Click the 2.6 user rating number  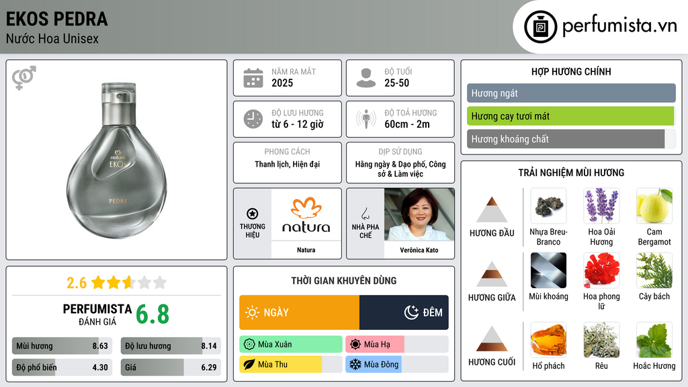click(x=77, y=283)
